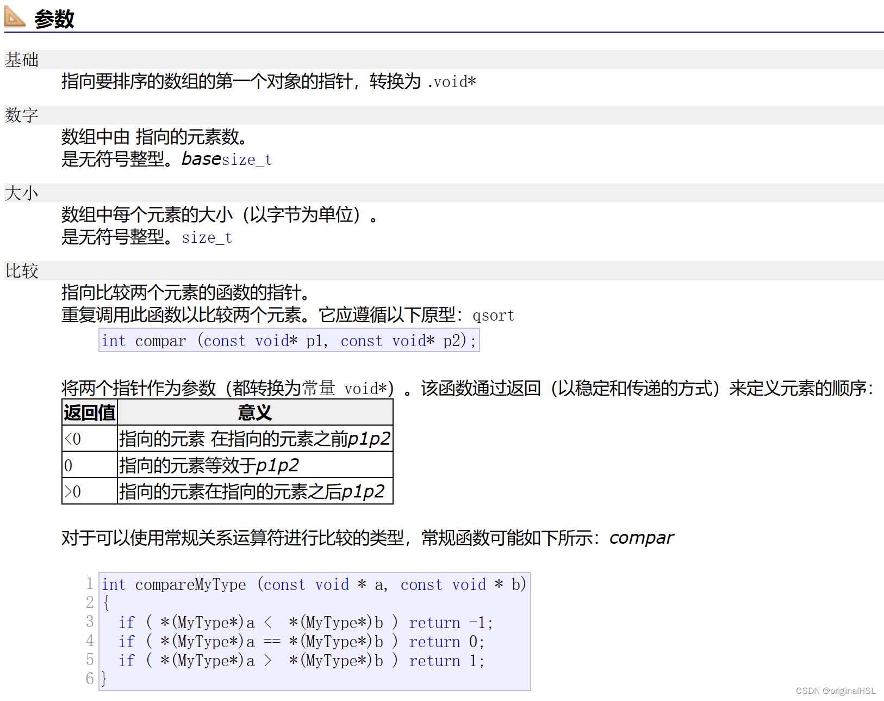Click the text 指向比较两个元素的函数的指针
This screenshot has height=701, width=884.
[x=185, y=293]
